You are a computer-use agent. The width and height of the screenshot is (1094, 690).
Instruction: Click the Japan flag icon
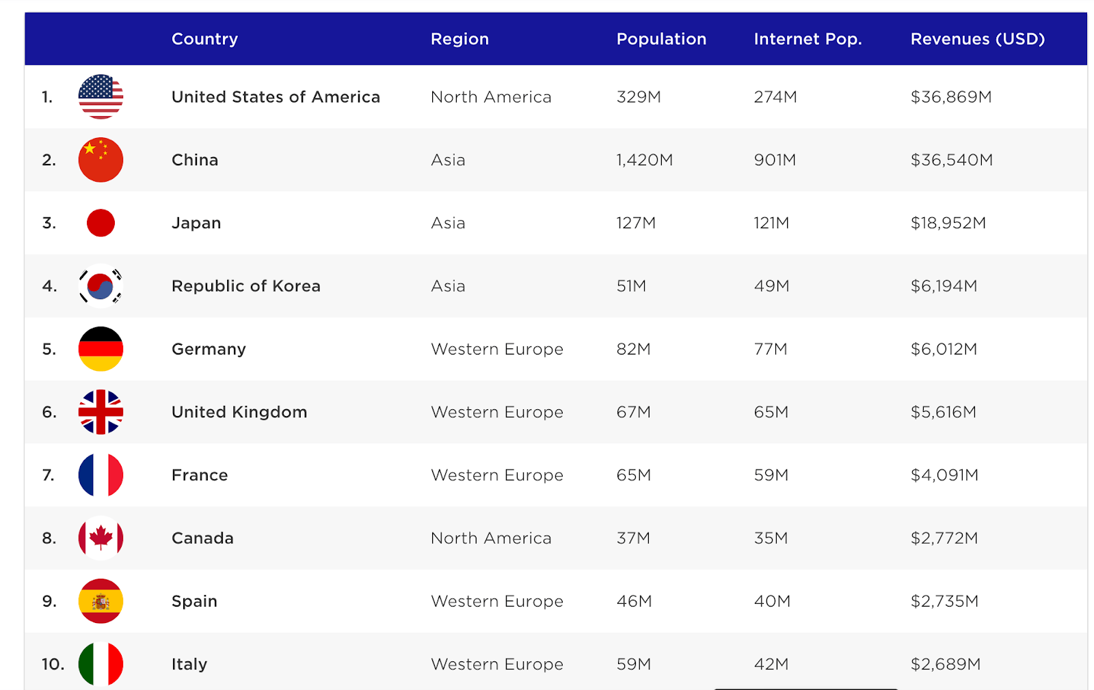101,223
